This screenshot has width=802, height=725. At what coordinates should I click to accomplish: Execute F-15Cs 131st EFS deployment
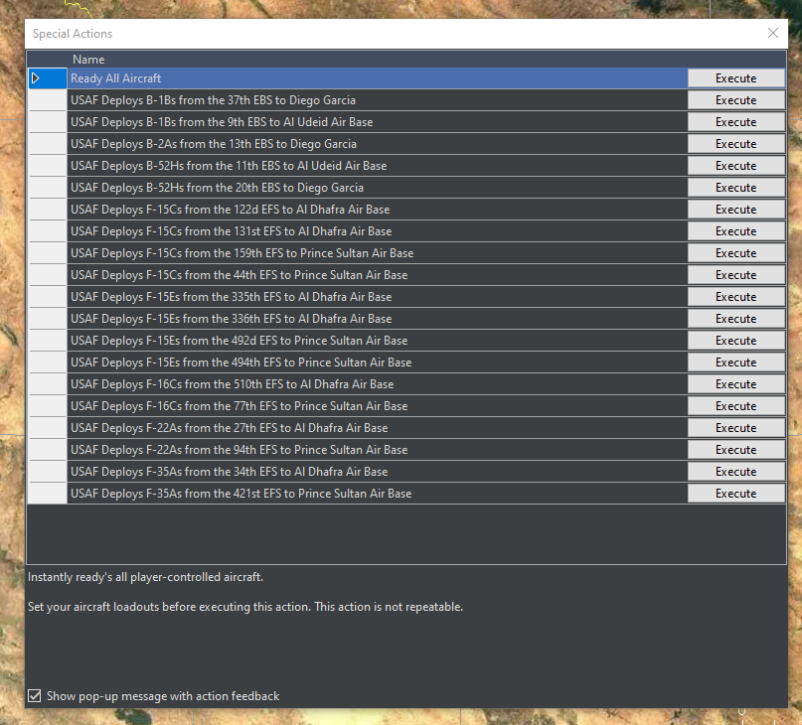tap(735, 231)
